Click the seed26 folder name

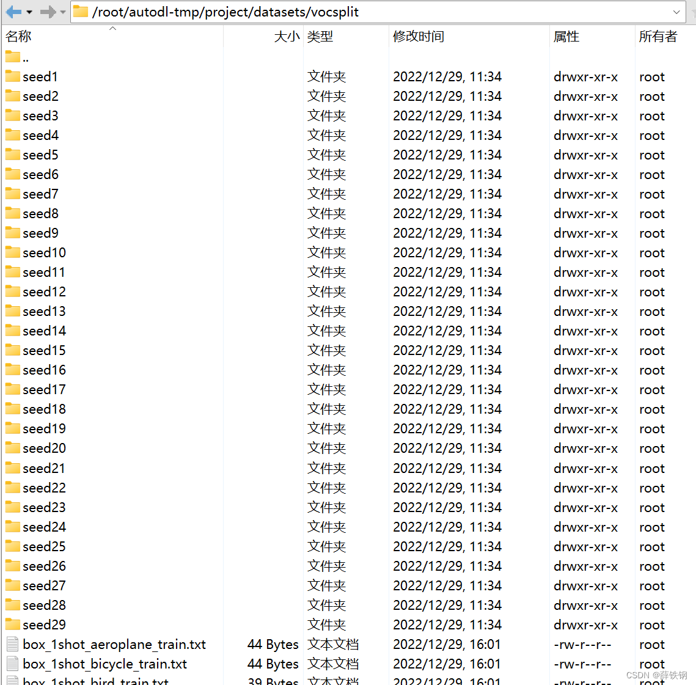pyautogui.click(x=45, y=566)
